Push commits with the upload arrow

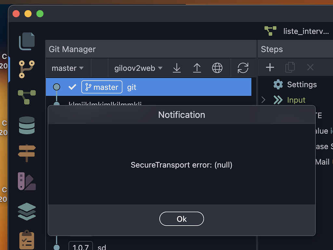coord(197,68)
